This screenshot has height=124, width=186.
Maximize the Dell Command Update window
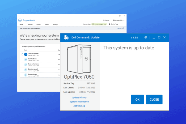(159, 37)
